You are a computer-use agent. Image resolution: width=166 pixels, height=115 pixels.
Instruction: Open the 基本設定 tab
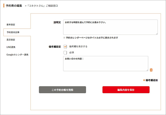(x=11, y=25)
